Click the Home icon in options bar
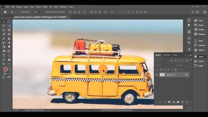The image size is (208, 117). pos(5,12)
